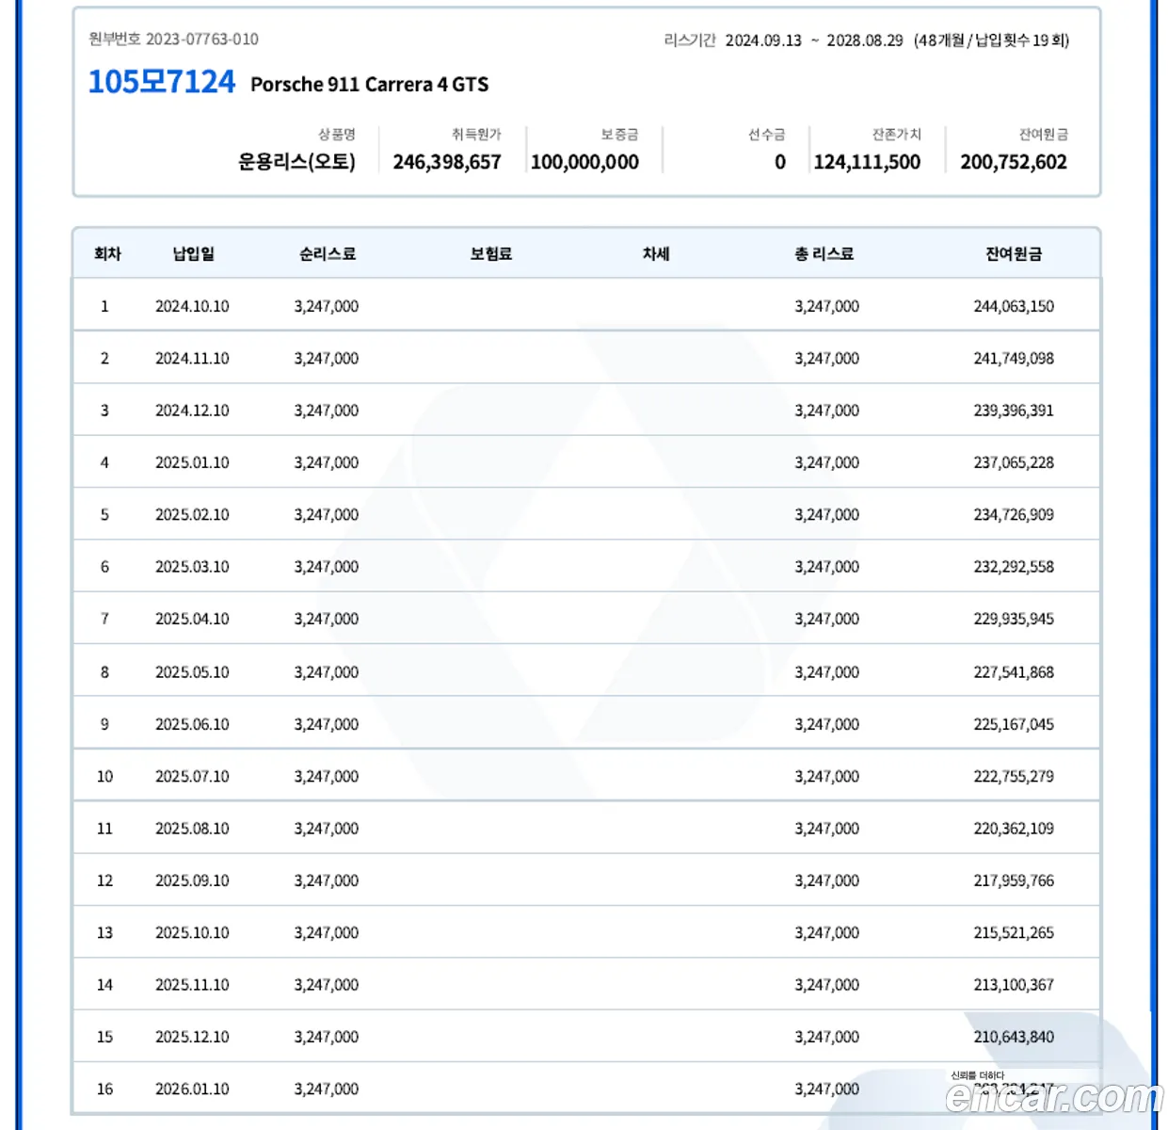Viewport: 1168px width, 1130px height.
Task: Click the 납입일 column header
Action: (x=194, y=254)
